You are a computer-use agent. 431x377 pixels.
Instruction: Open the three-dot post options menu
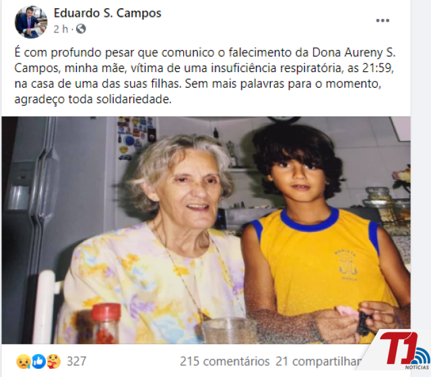(x=383, y=20)
